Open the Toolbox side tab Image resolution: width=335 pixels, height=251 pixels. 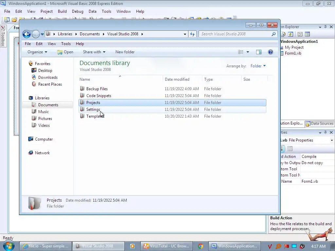point(3,36)
